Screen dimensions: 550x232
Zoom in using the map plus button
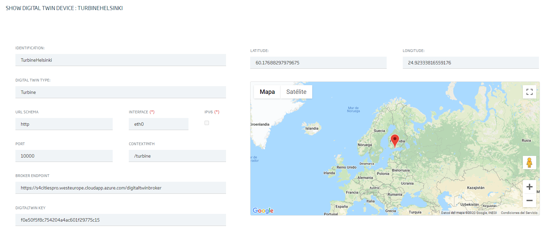point(529,187)
